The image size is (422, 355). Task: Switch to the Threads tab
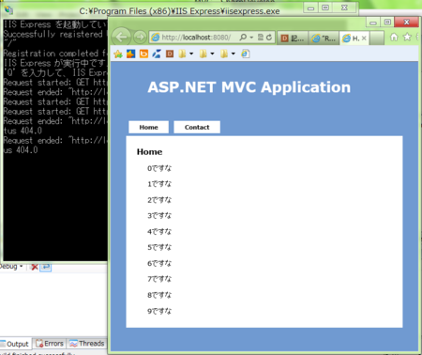[87, 344]
